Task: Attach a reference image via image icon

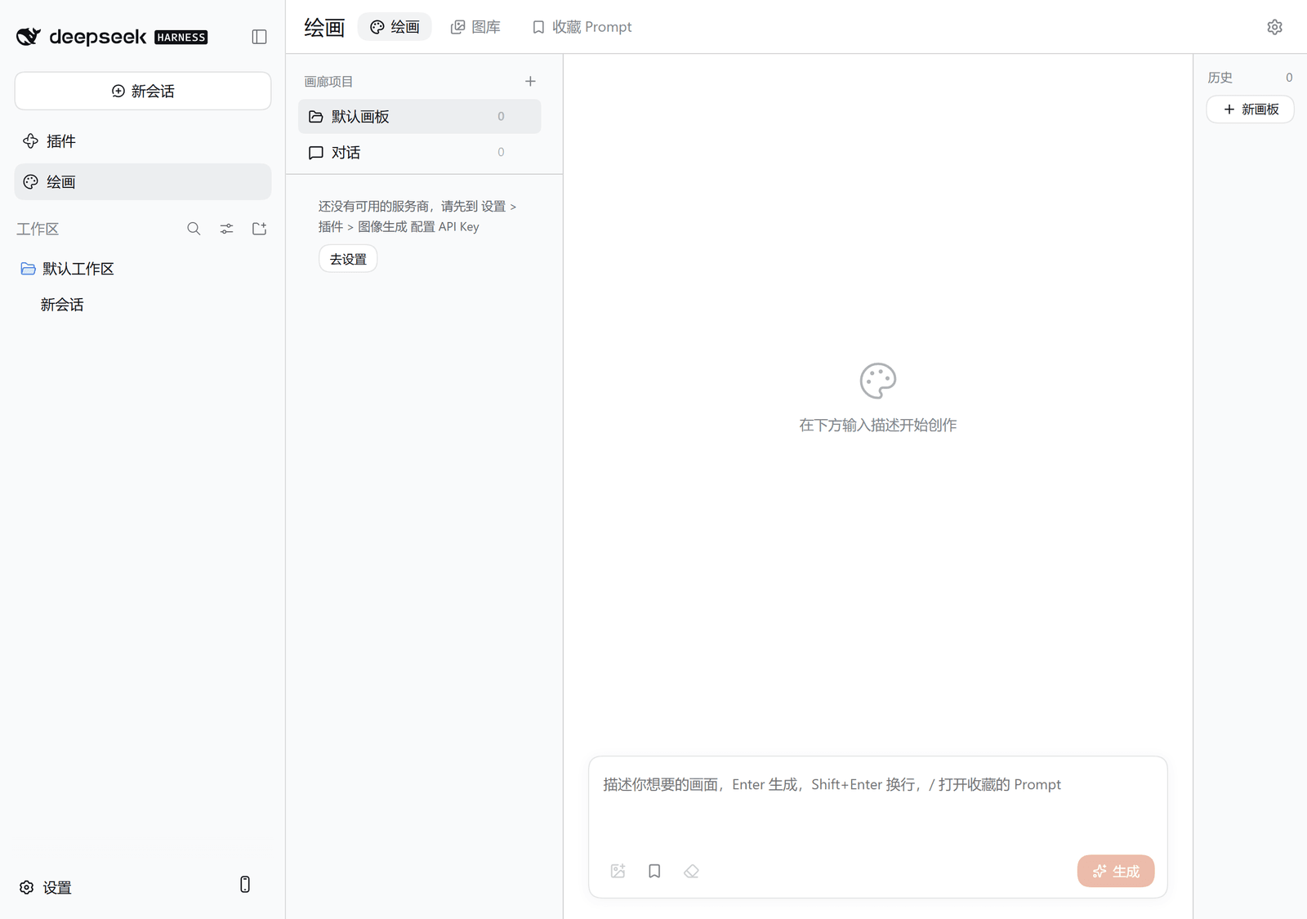Action: click(618, 871)
